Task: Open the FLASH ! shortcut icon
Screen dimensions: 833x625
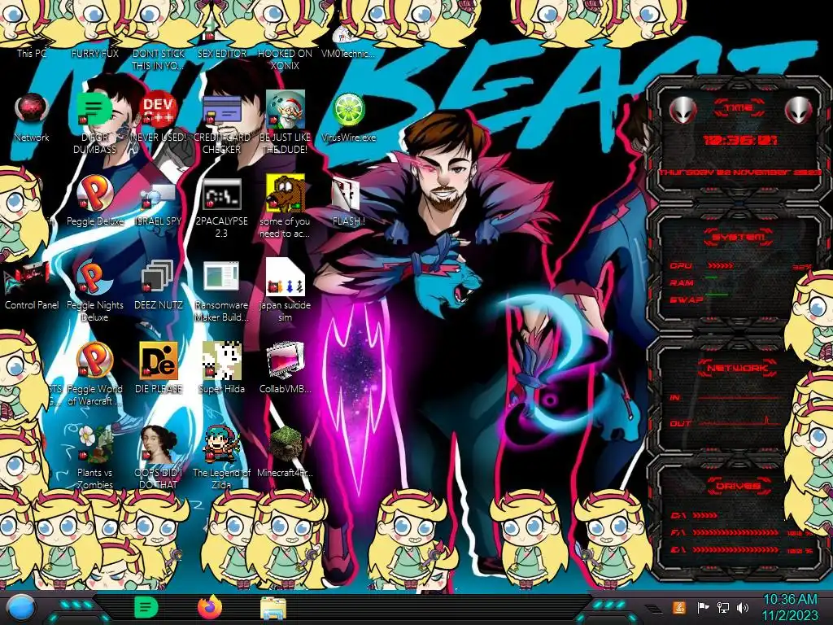Action: point(347,194)
